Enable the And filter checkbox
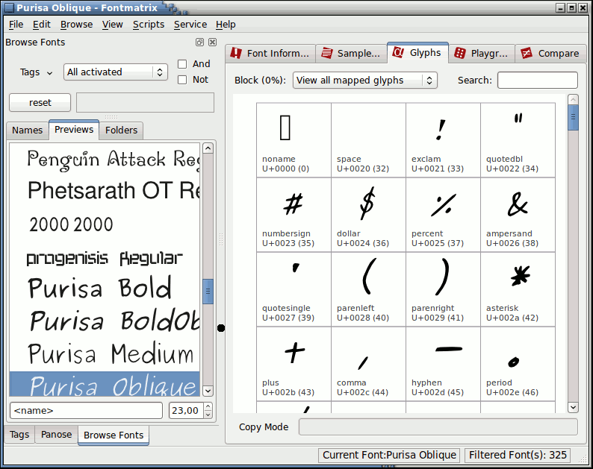 pyautogui.click(x=182, y=64)
